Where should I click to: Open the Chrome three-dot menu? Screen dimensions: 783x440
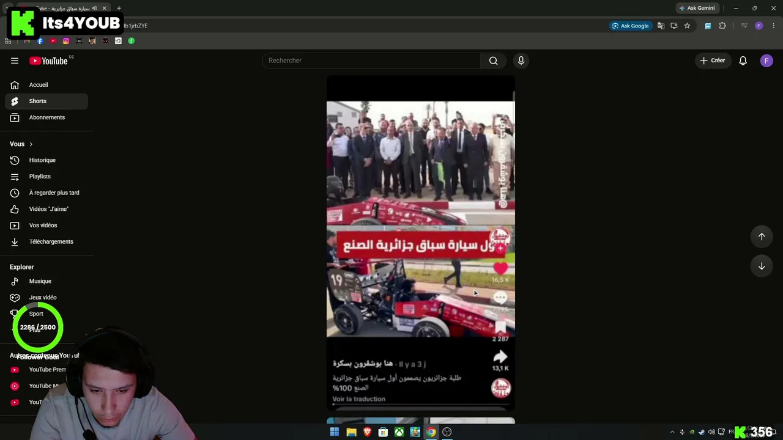pos(774,26)
